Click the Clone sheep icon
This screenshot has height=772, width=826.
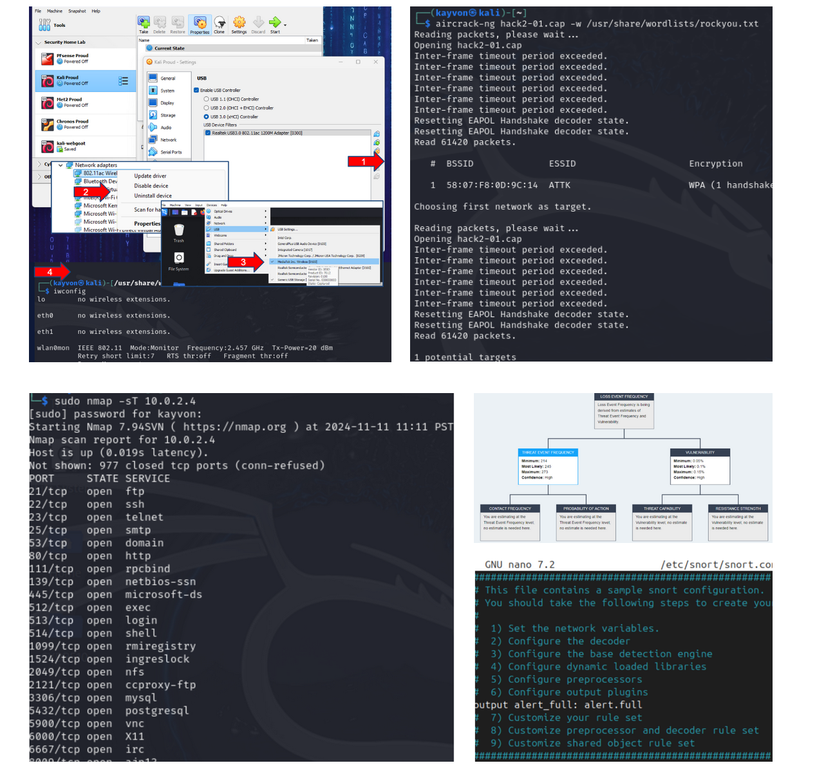[x=220, y=23]
